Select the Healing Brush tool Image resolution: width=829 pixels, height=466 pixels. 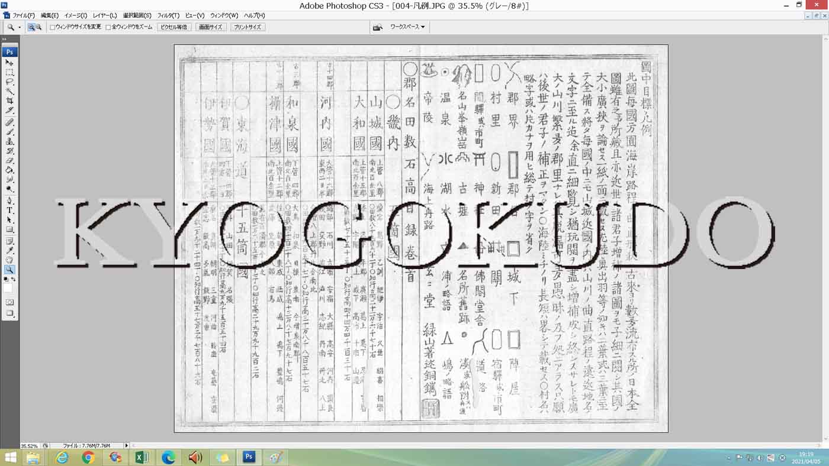coord(9,122)
